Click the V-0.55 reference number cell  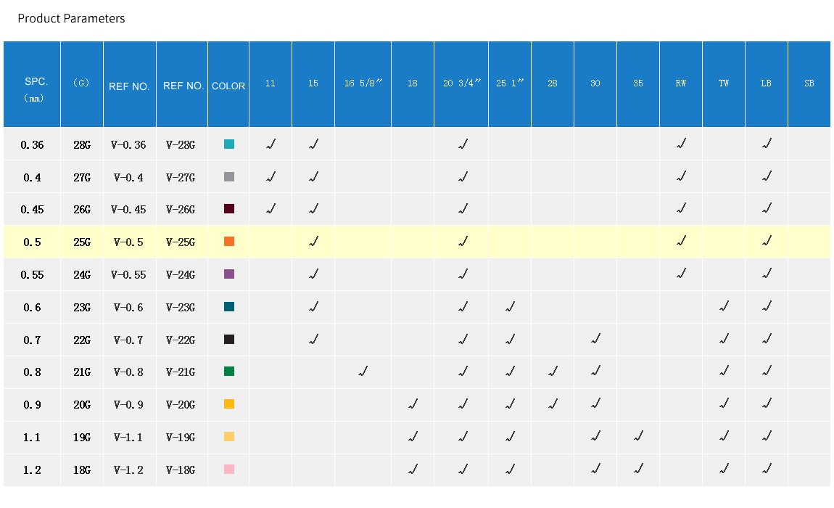(129, 274)
